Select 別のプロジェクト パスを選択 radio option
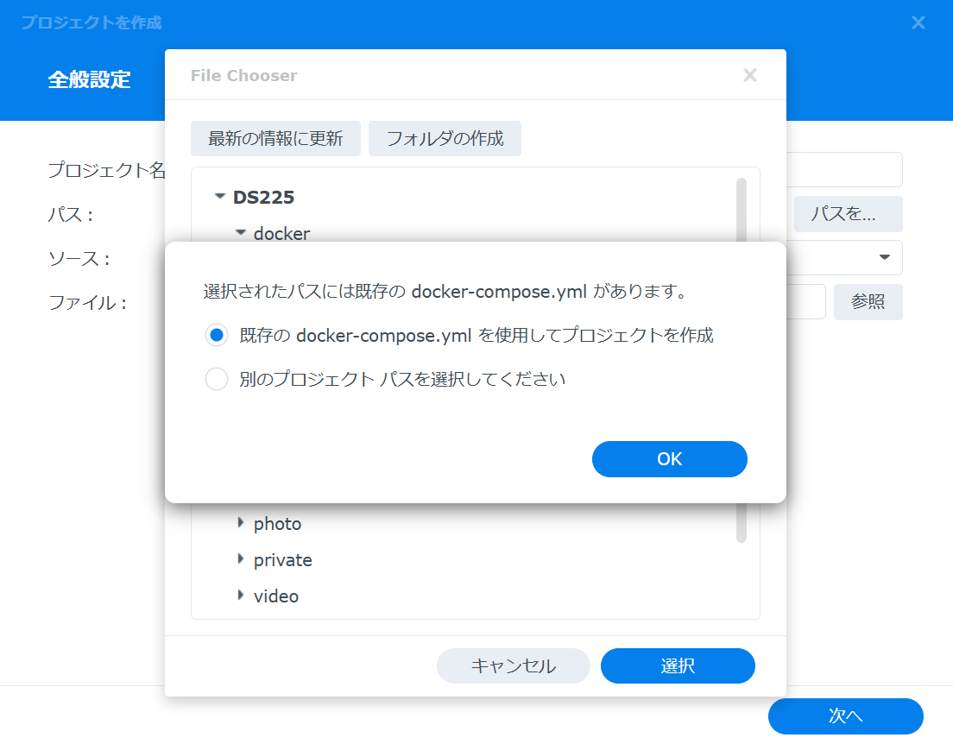Viewport: 953px width, 744px height. pos(217,379)
